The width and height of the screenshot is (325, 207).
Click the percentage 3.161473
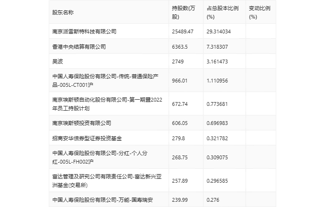tap(217, 62)
